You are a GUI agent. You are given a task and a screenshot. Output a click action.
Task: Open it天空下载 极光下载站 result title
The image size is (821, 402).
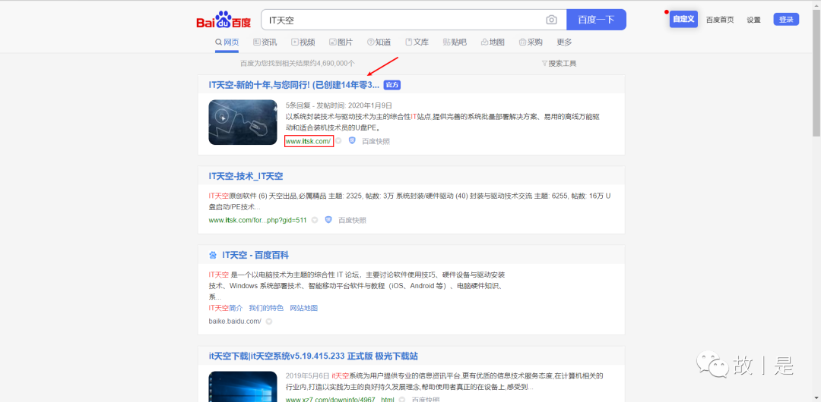[x=313, y=356]
